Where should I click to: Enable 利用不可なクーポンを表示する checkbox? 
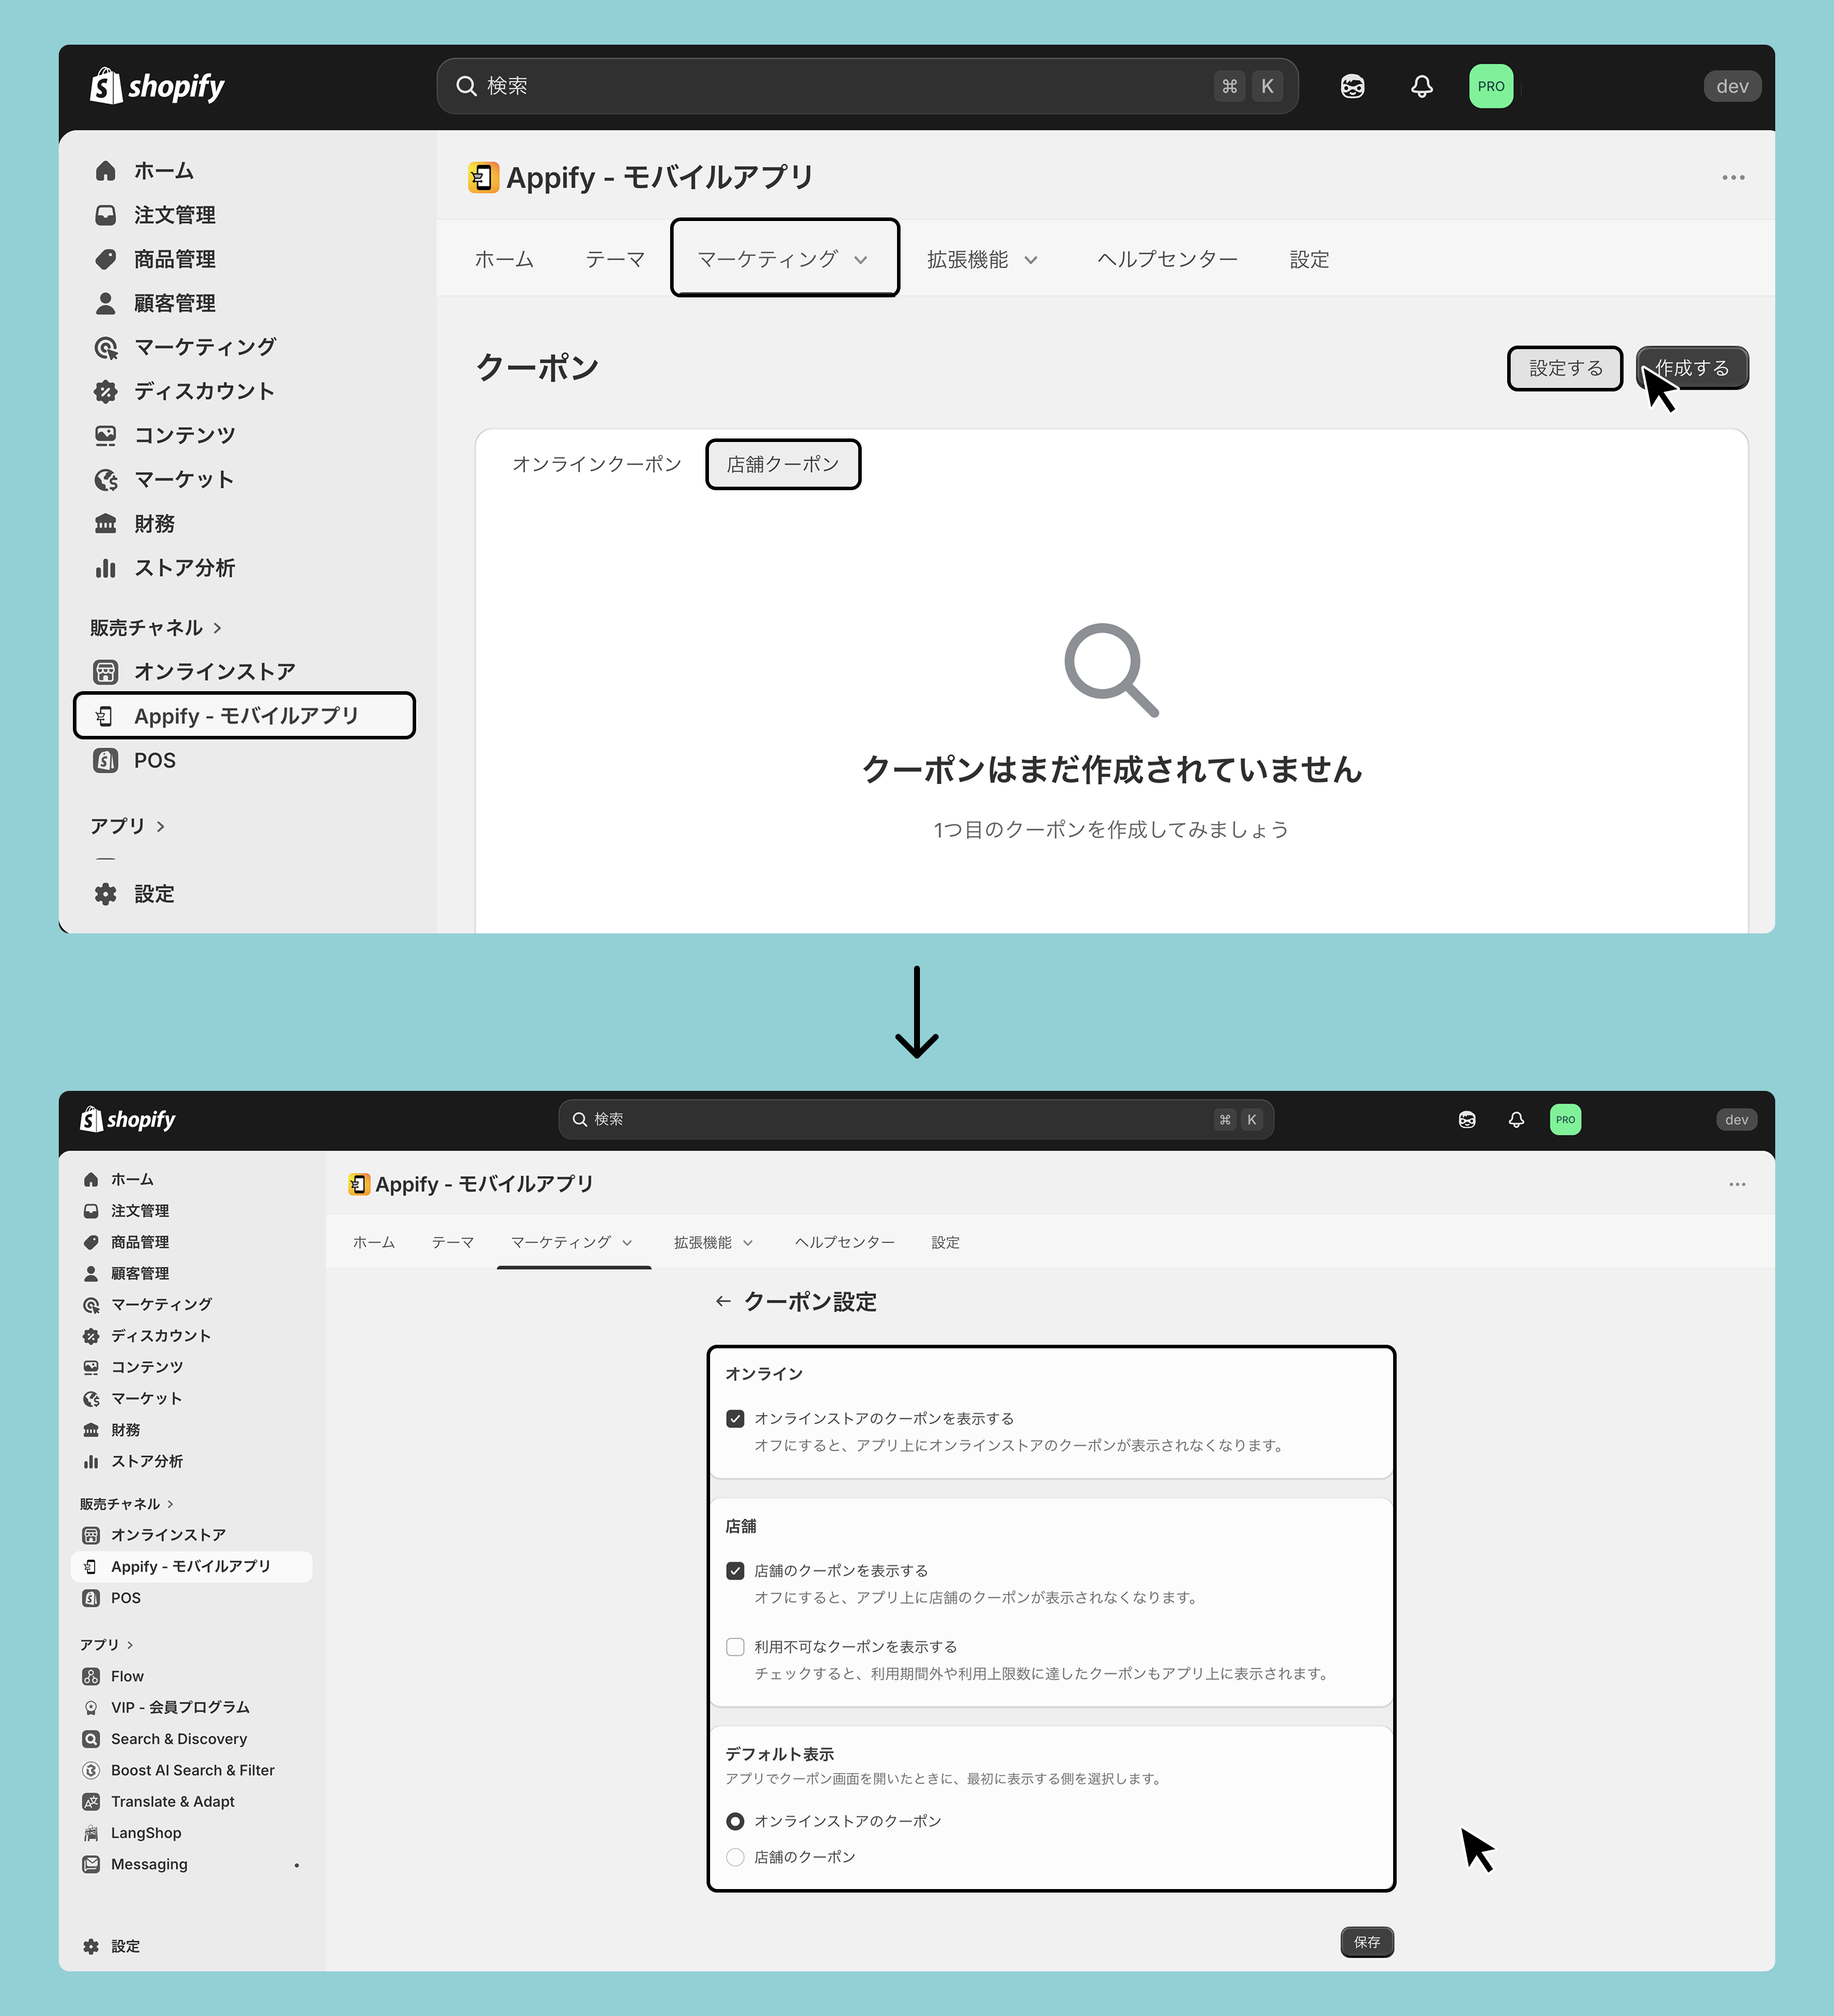coord(735,1646)
